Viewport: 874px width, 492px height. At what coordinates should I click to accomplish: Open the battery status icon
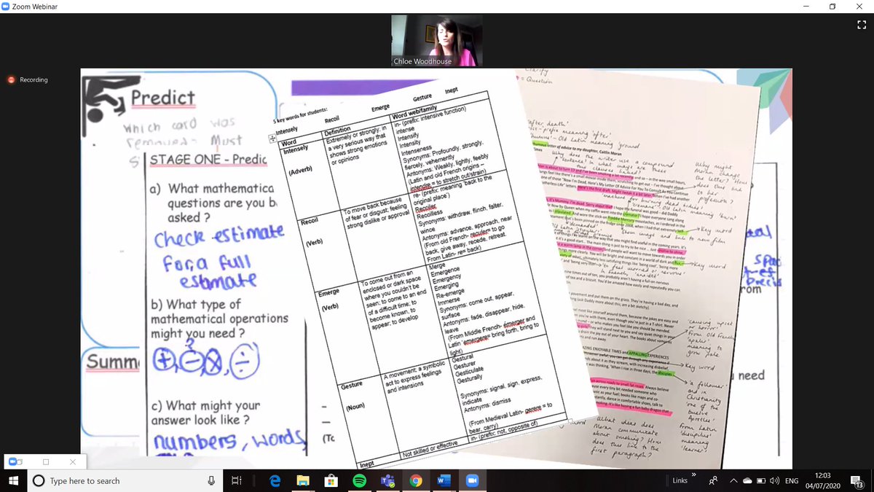[x=762, y=481]
